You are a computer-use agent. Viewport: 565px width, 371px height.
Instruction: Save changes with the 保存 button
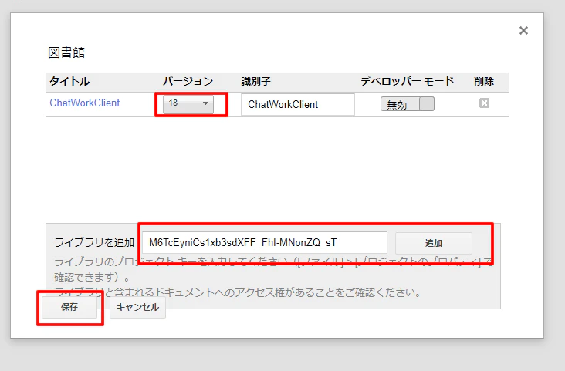pyautogui.click(x=69, y=307)
